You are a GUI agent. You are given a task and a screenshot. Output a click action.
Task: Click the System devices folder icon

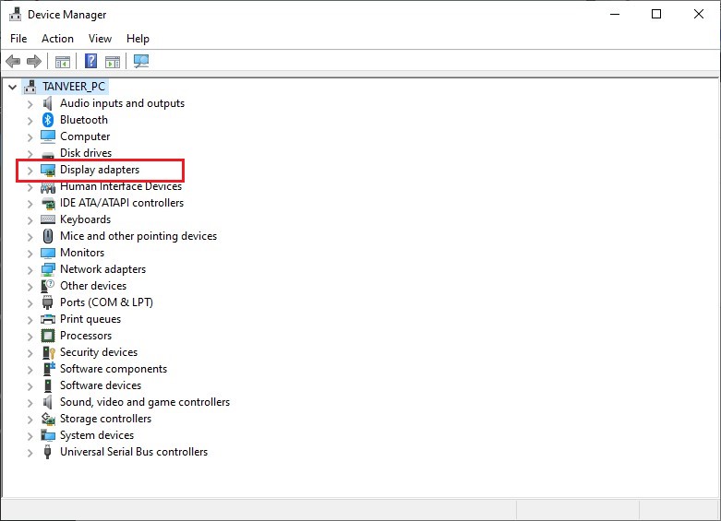tap(48, 435)
